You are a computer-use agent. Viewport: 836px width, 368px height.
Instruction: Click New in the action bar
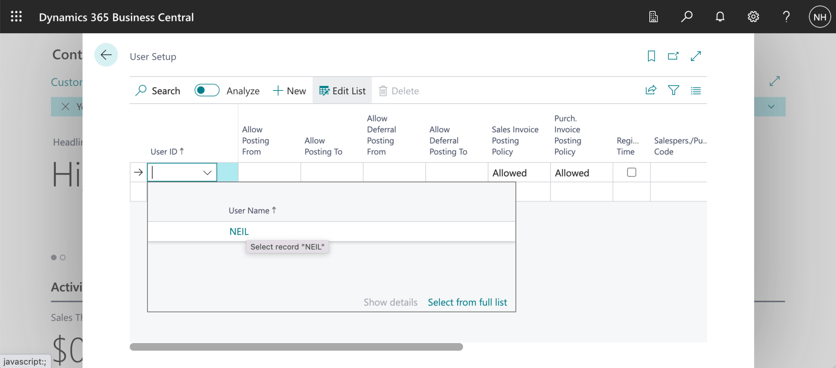[x=290, y=91]
